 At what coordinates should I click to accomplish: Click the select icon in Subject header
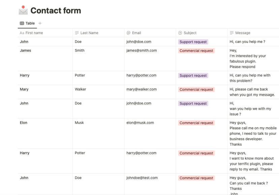pyautogui.click(x=180, y=33)
